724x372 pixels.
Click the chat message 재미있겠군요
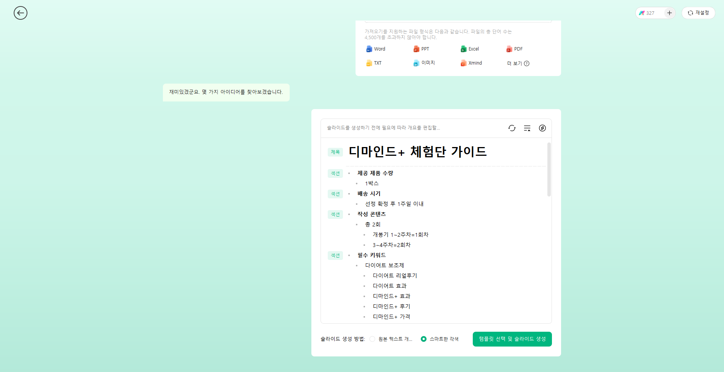click(x=226, y=92)
